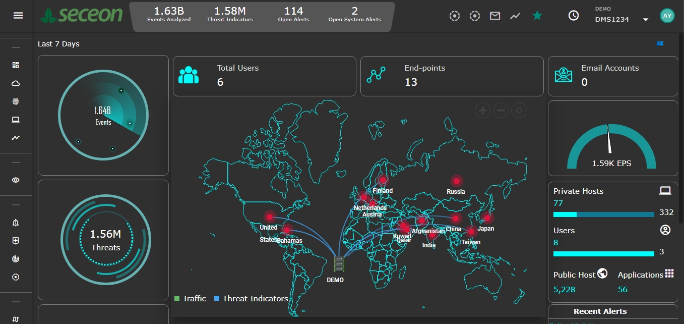Screen dimensions: 684x324
Task: Open the 56 Applications value
Action: pyautogui.click(x=623, y=290)
